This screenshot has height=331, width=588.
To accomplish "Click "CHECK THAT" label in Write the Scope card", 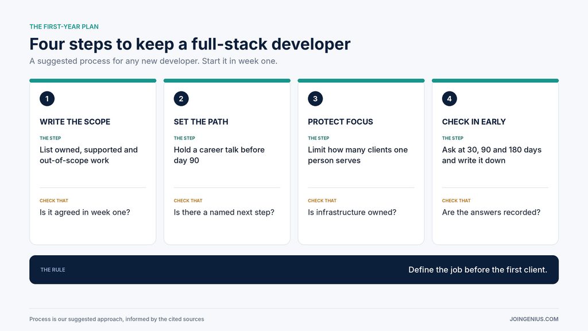I will 54,201.
